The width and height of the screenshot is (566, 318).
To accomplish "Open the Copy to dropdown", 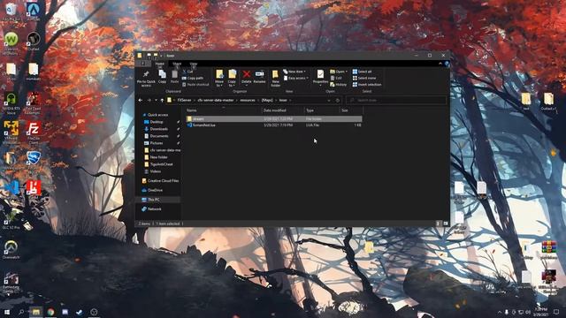I will point(232,79).
